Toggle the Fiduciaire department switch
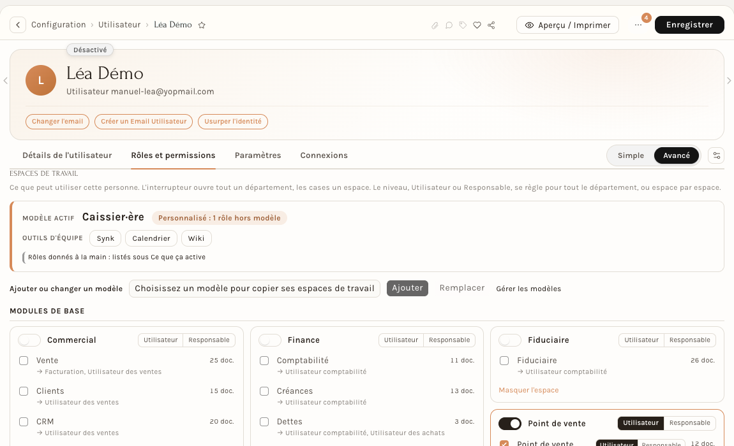734x446 pixels. tap(510, 340)
